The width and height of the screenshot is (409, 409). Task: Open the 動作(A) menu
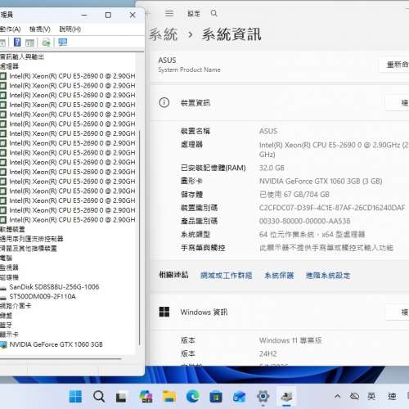[10, 29]
